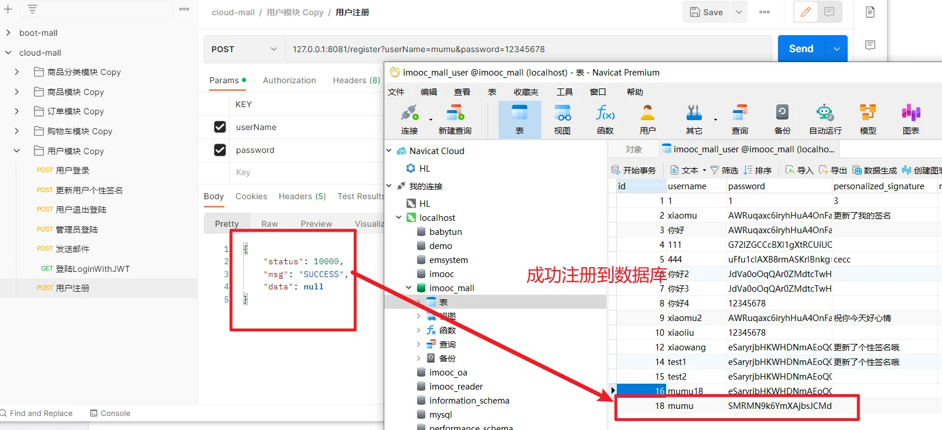Click the 筛选 filter icon in table toolbar

click(x=715, y=170)
